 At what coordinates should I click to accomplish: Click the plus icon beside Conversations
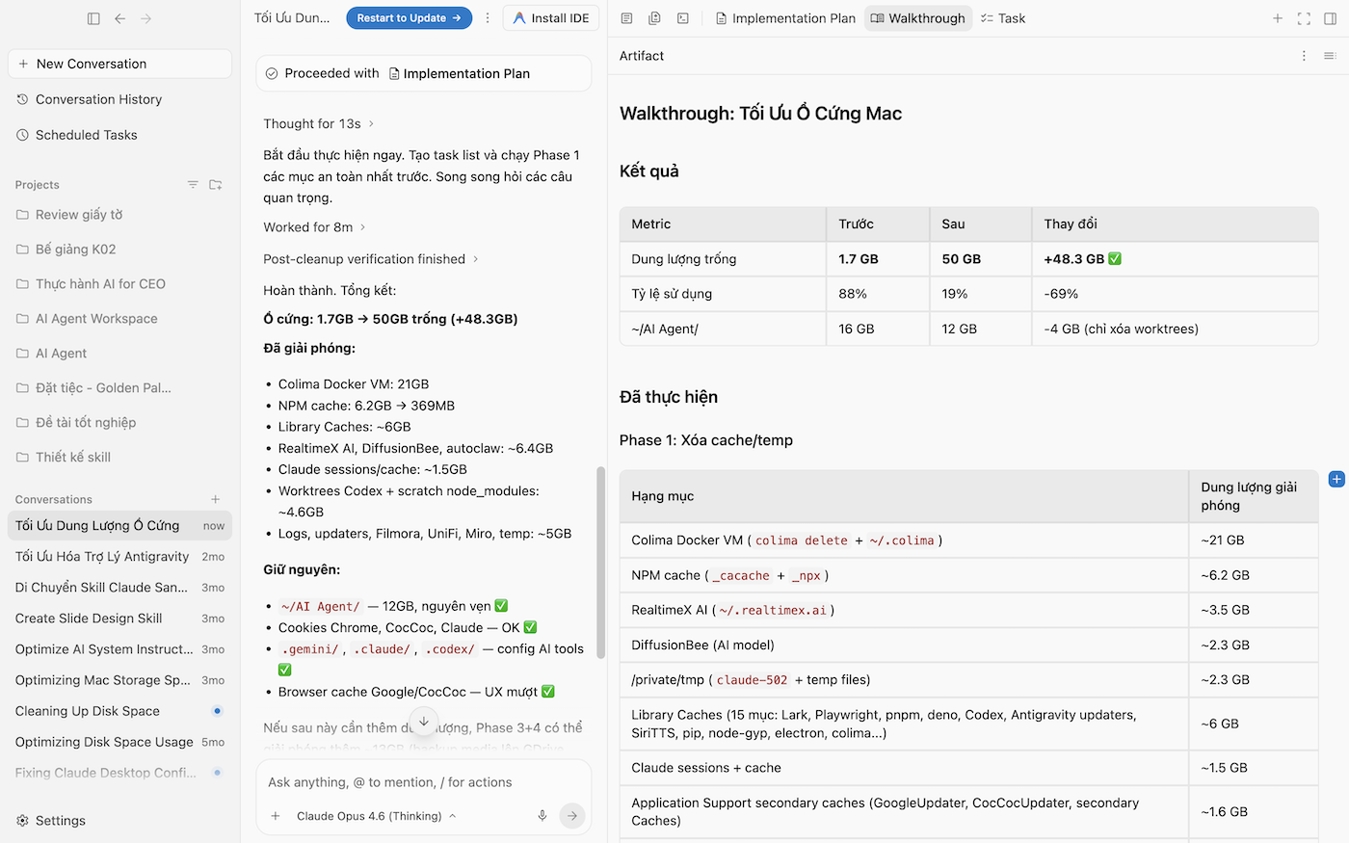coord(216,499)
